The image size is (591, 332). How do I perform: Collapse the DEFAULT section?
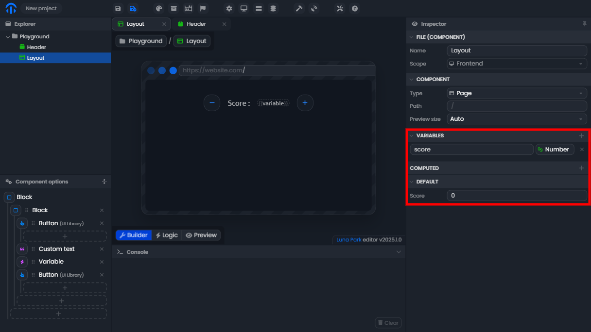click(x=411, y=182)
